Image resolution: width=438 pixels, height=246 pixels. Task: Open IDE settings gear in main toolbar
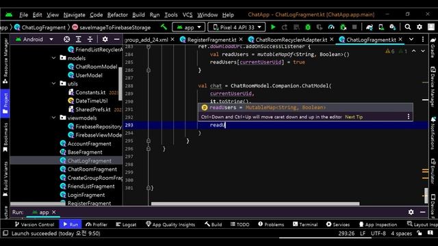[x=420, y=27]
